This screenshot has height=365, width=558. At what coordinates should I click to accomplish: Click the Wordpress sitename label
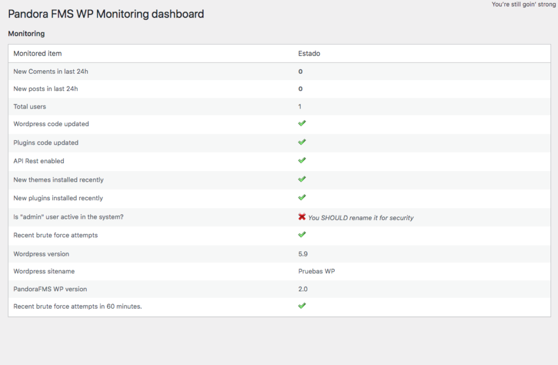pos(44,271)
